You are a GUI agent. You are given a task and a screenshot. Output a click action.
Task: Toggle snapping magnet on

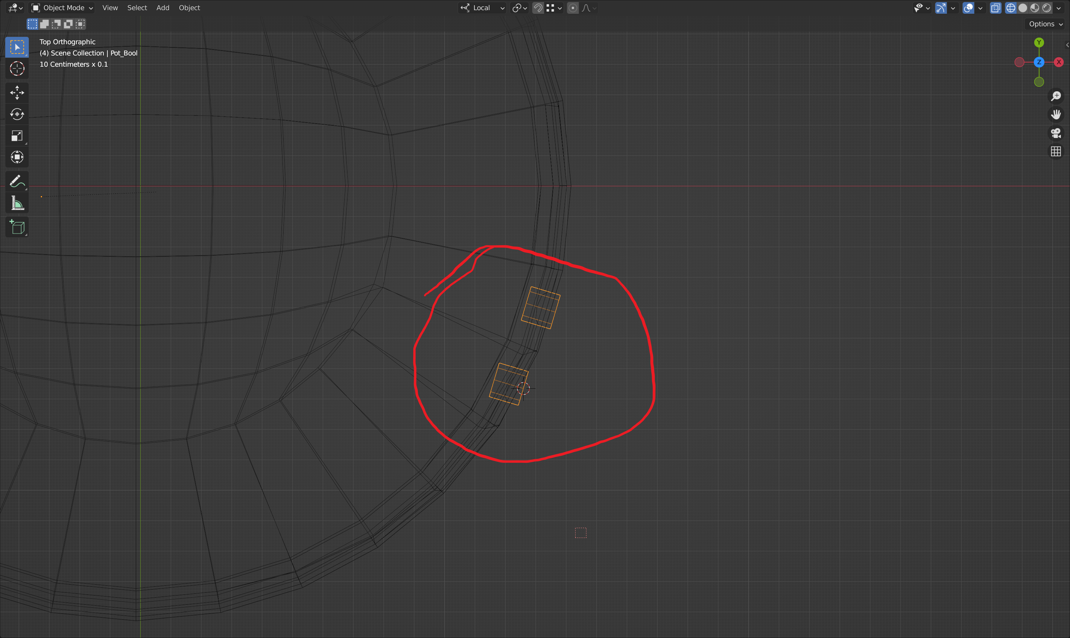[538, 8]
